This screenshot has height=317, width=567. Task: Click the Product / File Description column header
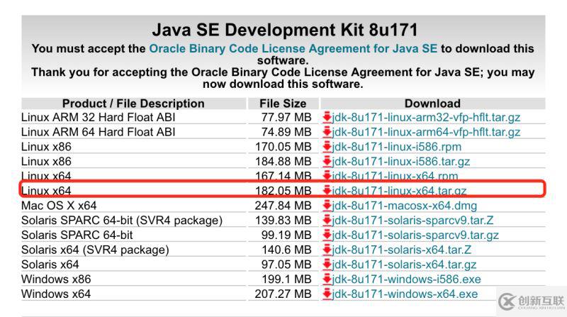[x=133, y=104]
